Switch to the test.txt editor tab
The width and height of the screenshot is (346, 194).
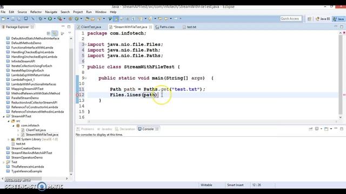[x=189, y=27]
